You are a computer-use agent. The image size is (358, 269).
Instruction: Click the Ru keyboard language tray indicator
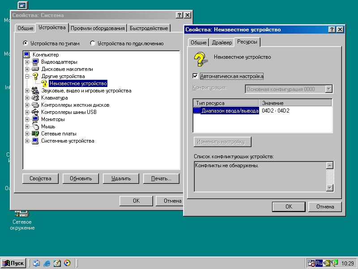[x=319, y=263]
